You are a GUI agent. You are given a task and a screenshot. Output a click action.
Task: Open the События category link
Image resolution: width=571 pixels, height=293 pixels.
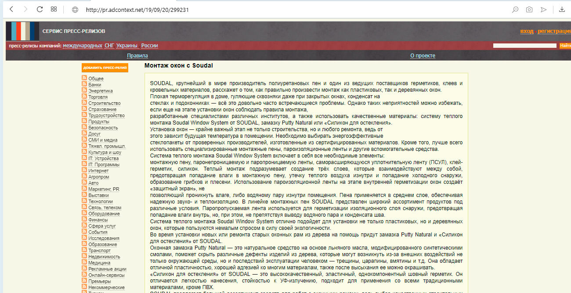tap(98, 232)
